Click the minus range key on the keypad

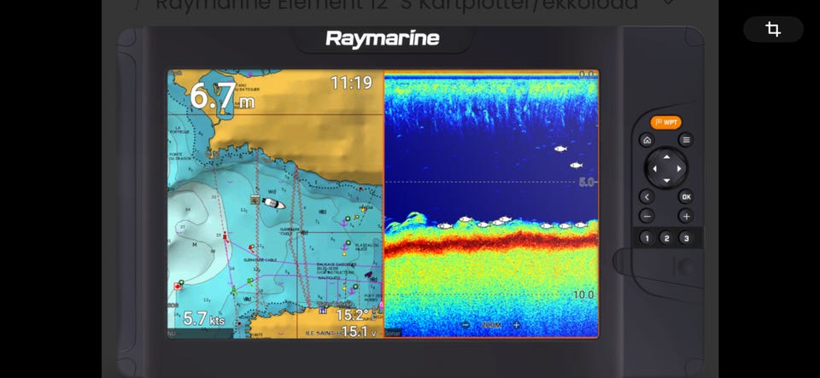click(x=647, y=216)
